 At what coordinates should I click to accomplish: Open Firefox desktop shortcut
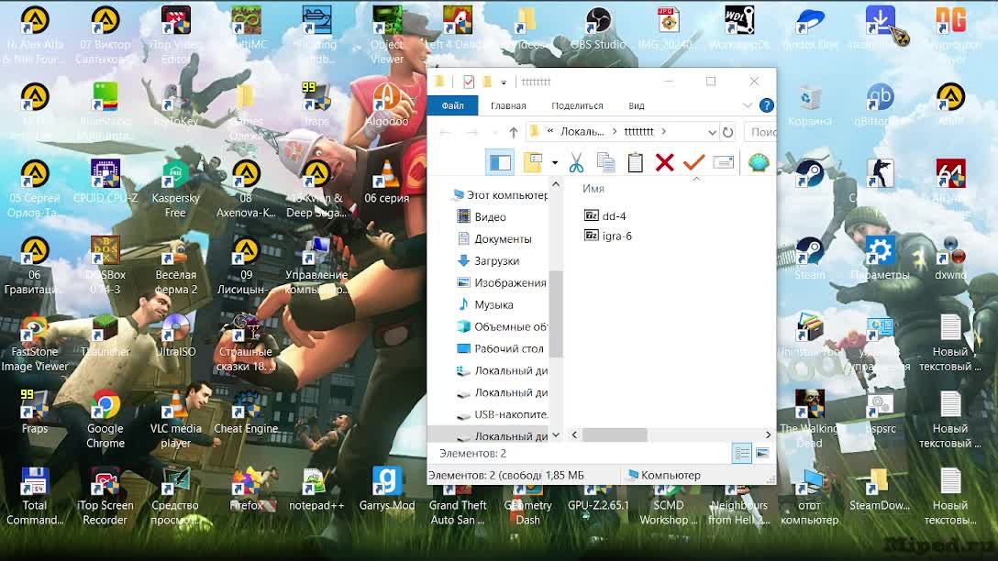[246, 489]
